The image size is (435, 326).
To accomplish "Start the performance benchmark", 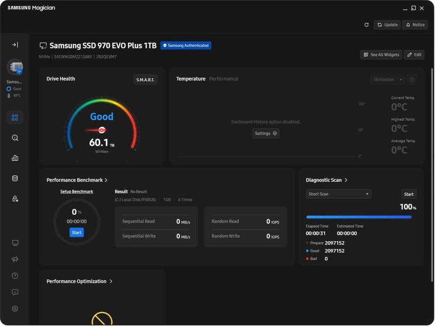I will coord(76,232).
